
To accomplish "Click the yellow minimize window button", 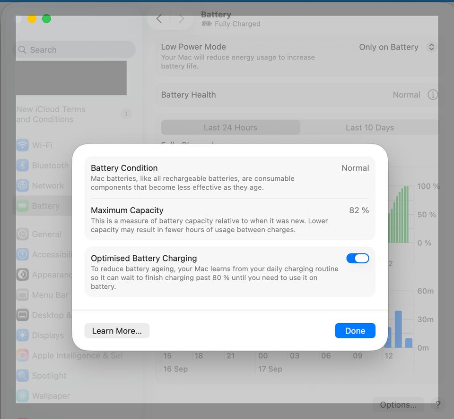I will [32, 19].
